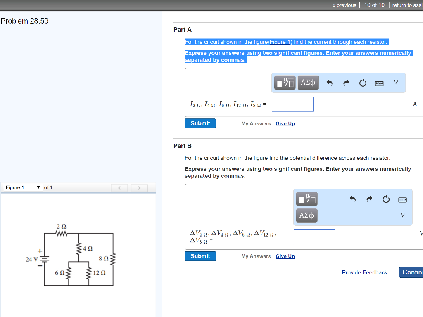The width and height of the screenshot is (423, 317).
Task: Reset the Part A answer with circular arrow icon
Action: point(363,83)
